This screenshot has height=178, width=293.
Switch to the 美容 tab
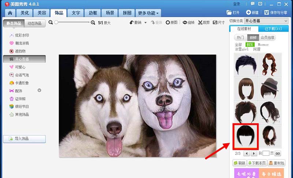42,13
